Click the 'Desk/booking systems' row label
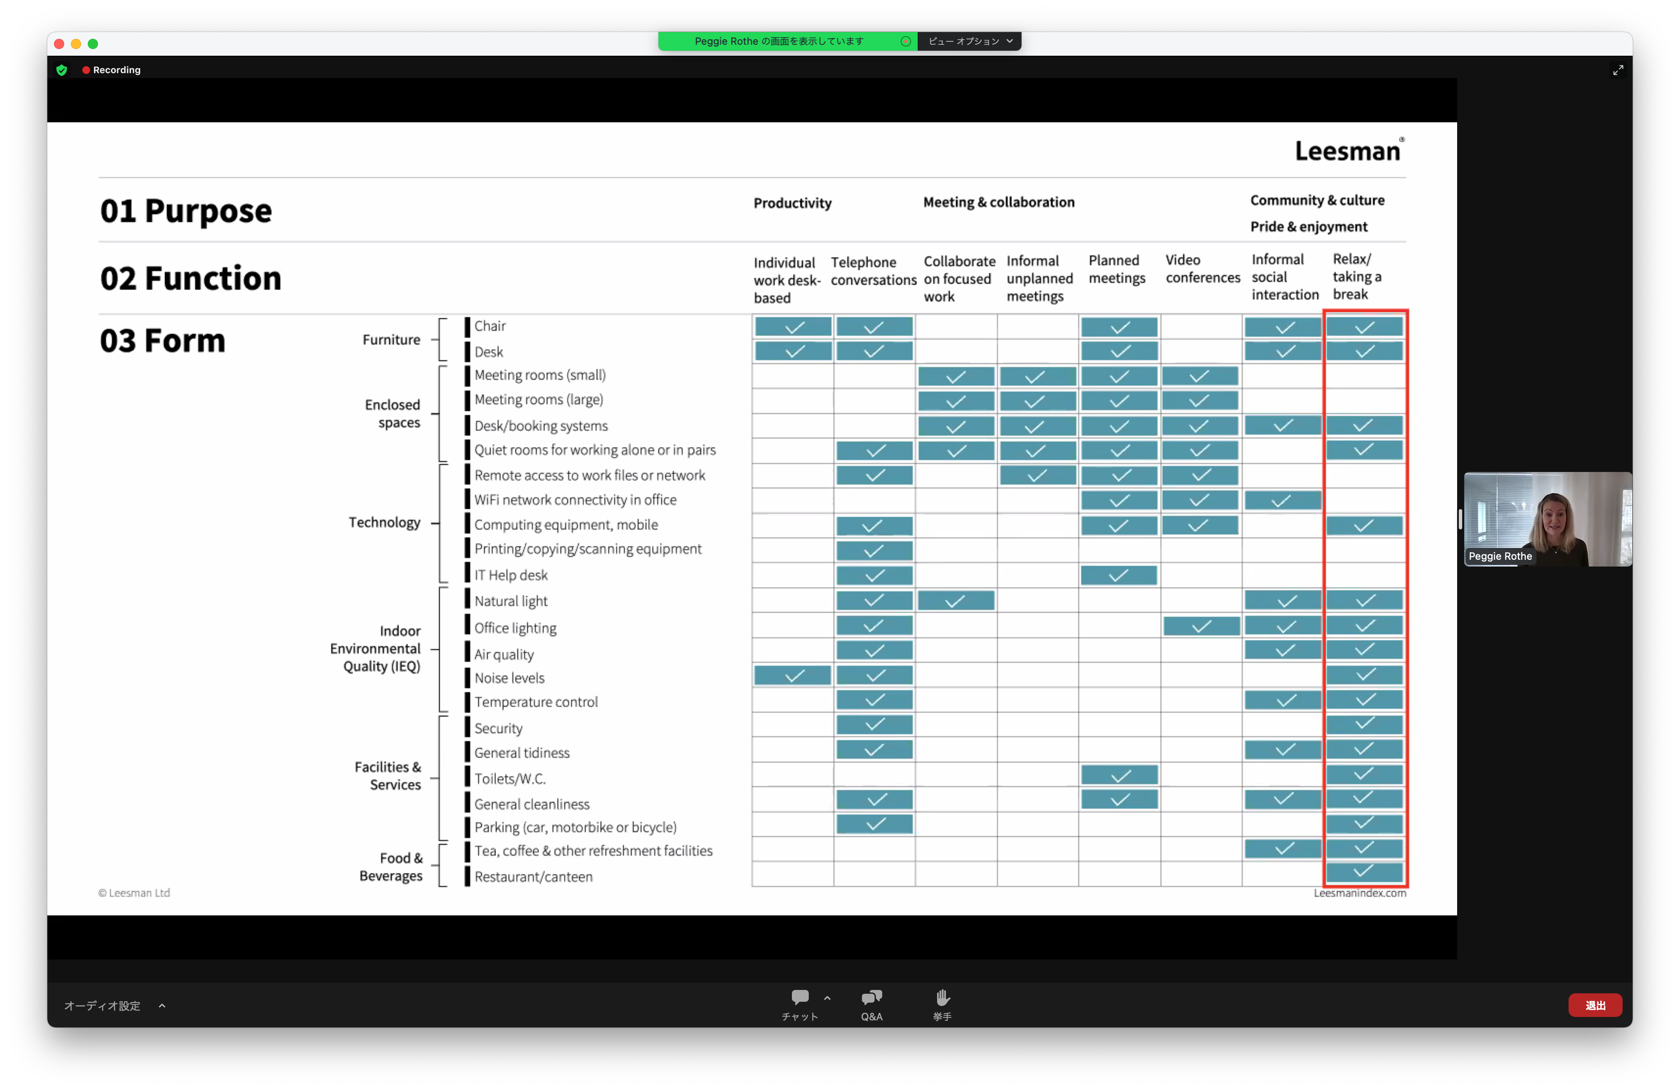The image size is (1680, 1090). pyautogui.click(x=541, y=426)
